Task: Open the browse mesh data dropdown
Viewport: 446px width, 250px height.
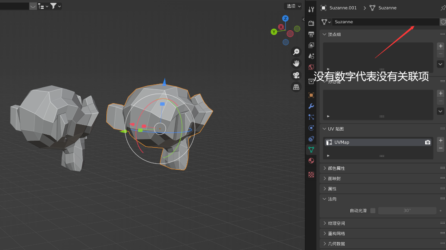Action: [x=326, y=22]
